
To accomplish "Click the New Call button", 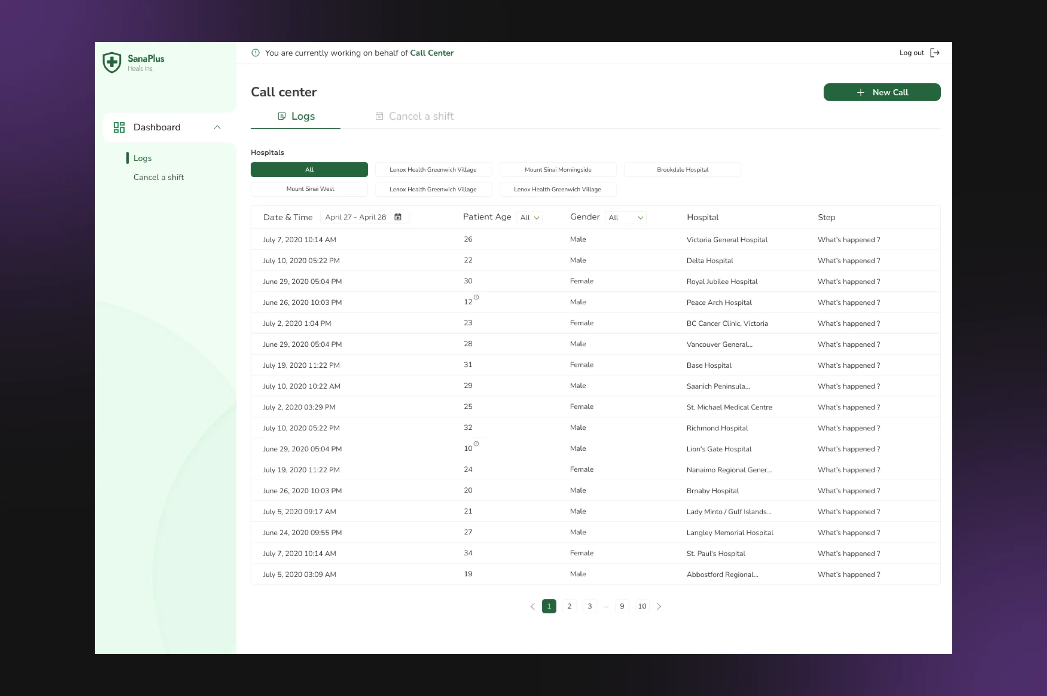I will pos(882,92).
